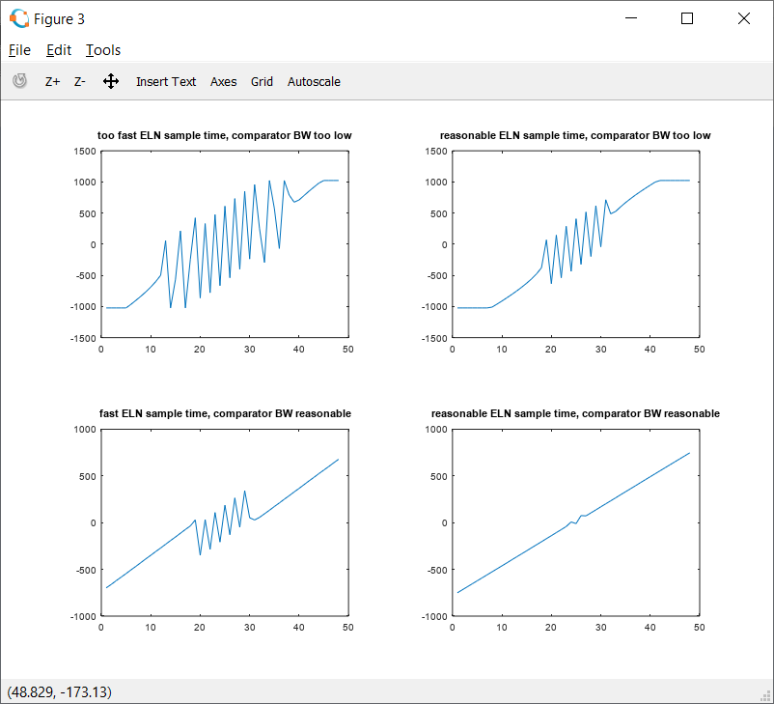The width and height of the screenshot is (774, 704).
Task: Click inside the top-right plot area
Action: pos(575,244)
